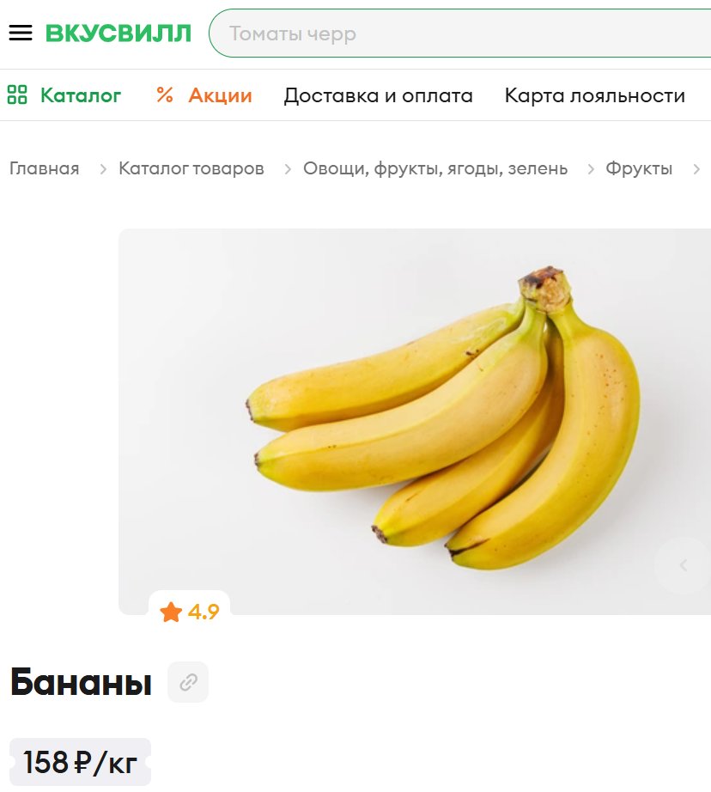Open Доставка и оплата page
This screenshot has width=711, height=792.
(x=378, y=95)
